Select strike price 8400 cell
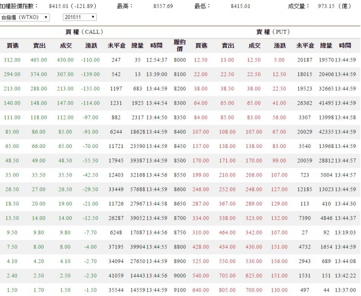The height and width of the screenshot is (296, 361). (180, 132)
